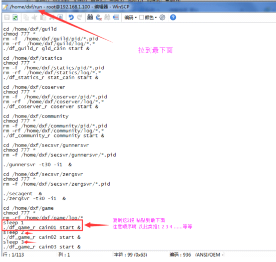Open Find with the binoculars icon
Image resolution: width=276 pixels, height=262 pixels.
tap(90, 17)
